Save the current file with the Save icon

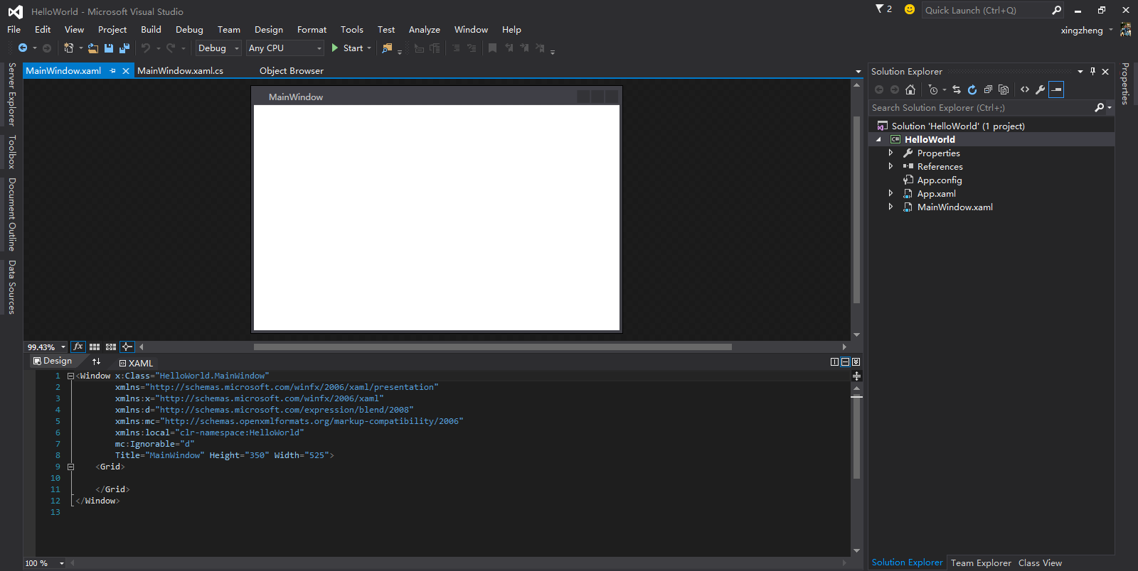pyautogui.click(x=109, y=48)
